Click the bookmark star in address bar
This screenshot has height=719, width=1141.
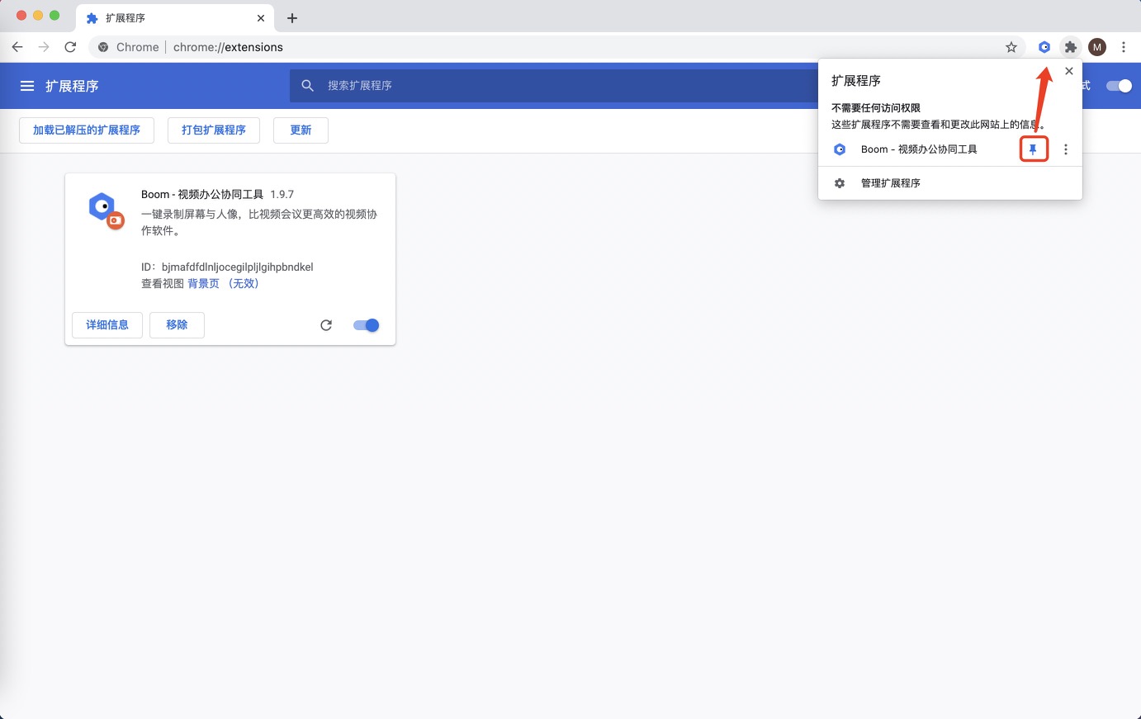click(1011, 47)
